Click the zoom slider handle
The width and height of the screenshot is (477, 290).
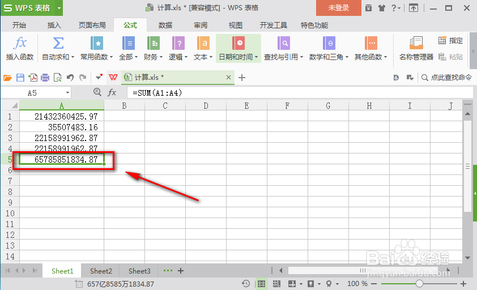419,284
